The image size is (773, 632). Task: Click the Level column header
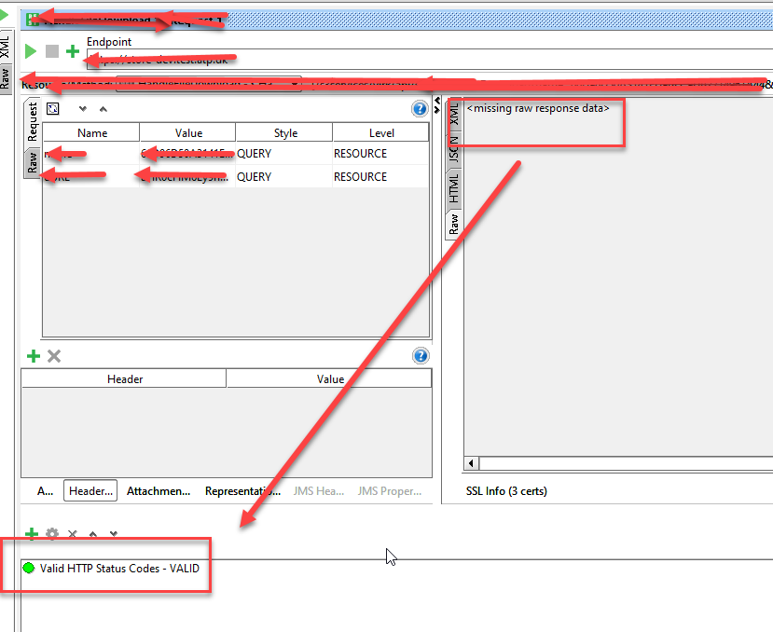(381, 133)
